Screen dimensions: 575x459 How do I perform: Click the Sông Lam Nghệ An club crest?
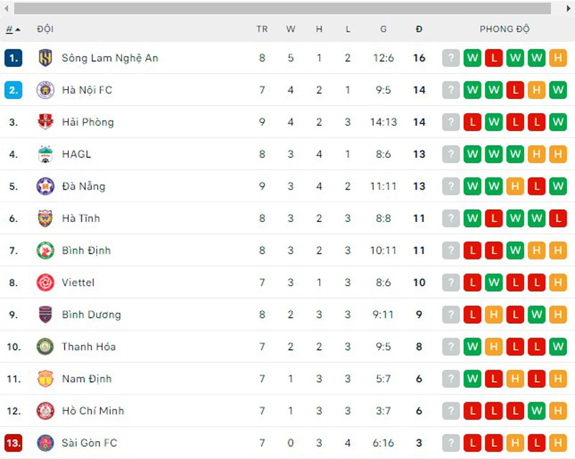[45, 58]
